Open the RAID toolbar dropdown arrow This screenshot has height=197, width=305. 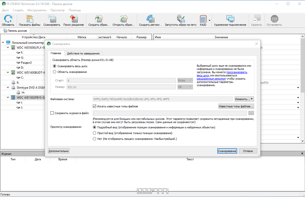click(210, 20)
